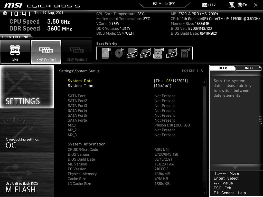
Task: Click the Physical Memory row label
Action: click(x=82, y=174)
